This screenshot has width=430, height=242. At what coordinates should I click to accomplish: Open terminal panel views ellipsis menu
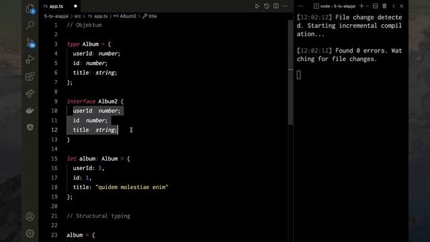(300, 6)
